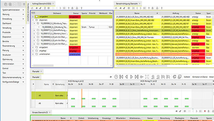Click the new document icon in the Auftrag Übersicht toolbar
This screenshot has height=121, width=214.
tap(45, 8)
